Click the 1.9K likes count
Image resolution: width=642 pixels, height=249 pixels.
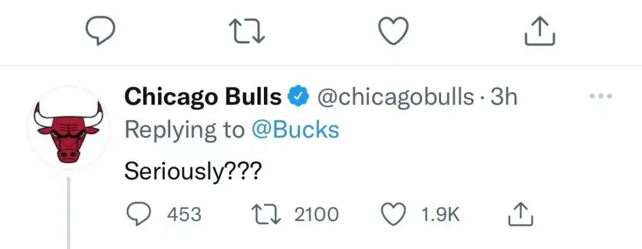click(x=440, y=215)
